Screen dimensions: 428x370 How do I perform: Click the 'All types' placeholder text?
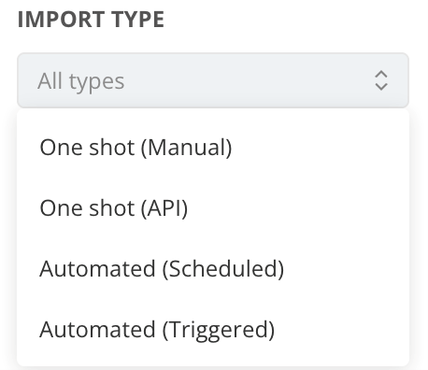pos(81,81)
